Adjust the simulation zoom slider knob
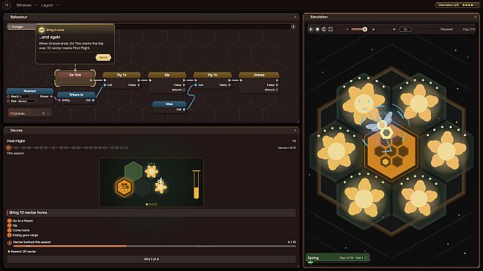Viewport: 483px width, 271px height. 365,29
